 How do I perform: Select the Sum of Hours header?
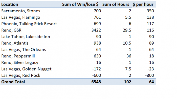click(116, 4)
